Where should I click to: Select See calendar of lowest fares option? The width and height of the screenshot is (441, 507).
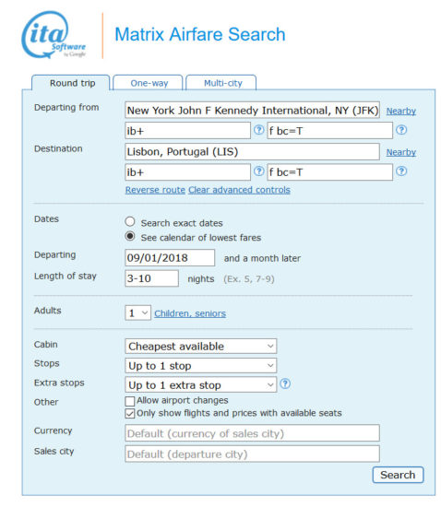(130, 236)
